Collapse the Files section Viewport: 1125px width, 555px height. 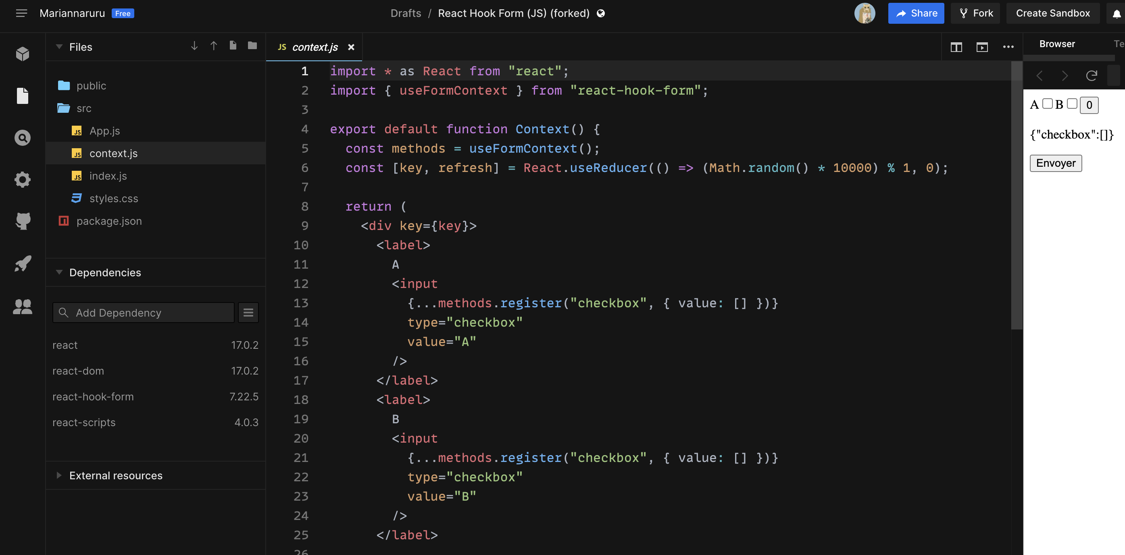[x=59, y=47]
